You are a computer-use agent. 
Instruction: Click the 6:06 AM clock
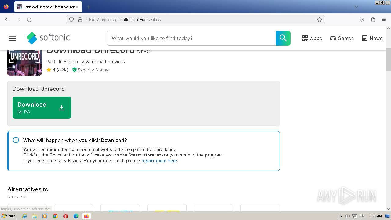pos(375,216)
